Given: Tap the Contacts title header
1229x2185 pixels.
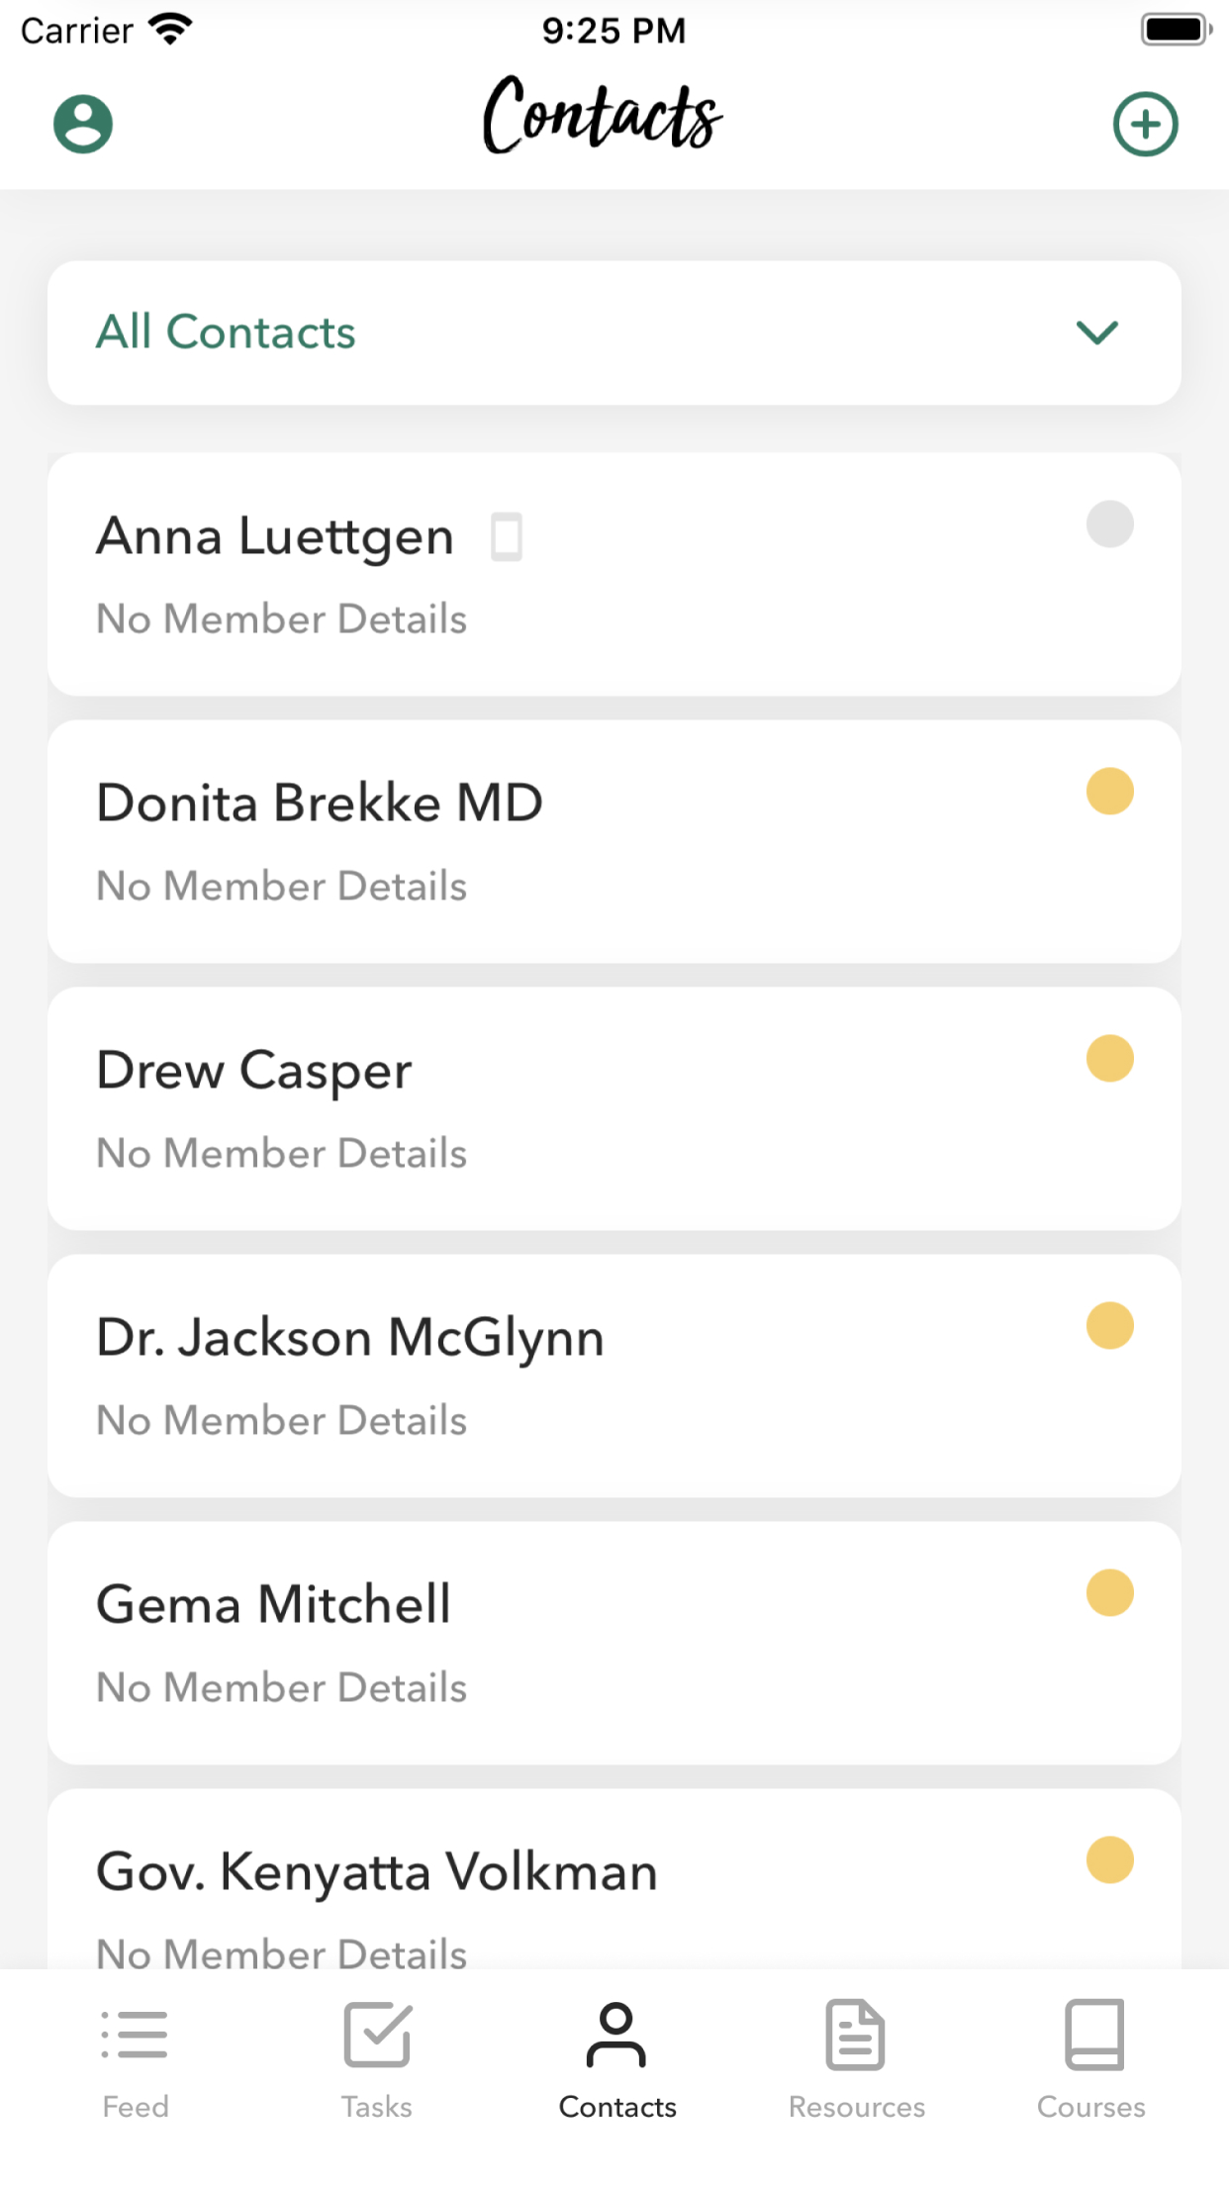Looking at the screenshot, I should 603,116.
